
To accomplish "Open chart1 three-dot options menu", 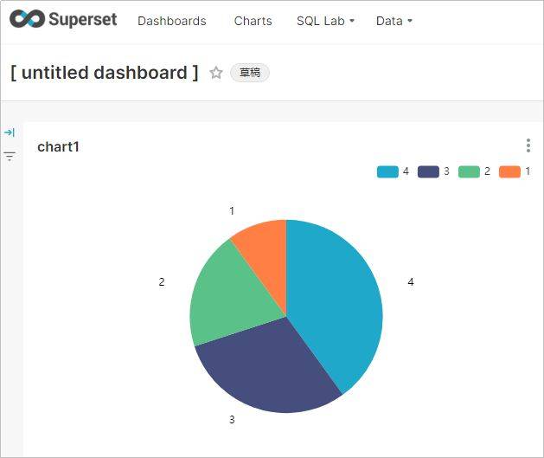I will tap(528, 146).
